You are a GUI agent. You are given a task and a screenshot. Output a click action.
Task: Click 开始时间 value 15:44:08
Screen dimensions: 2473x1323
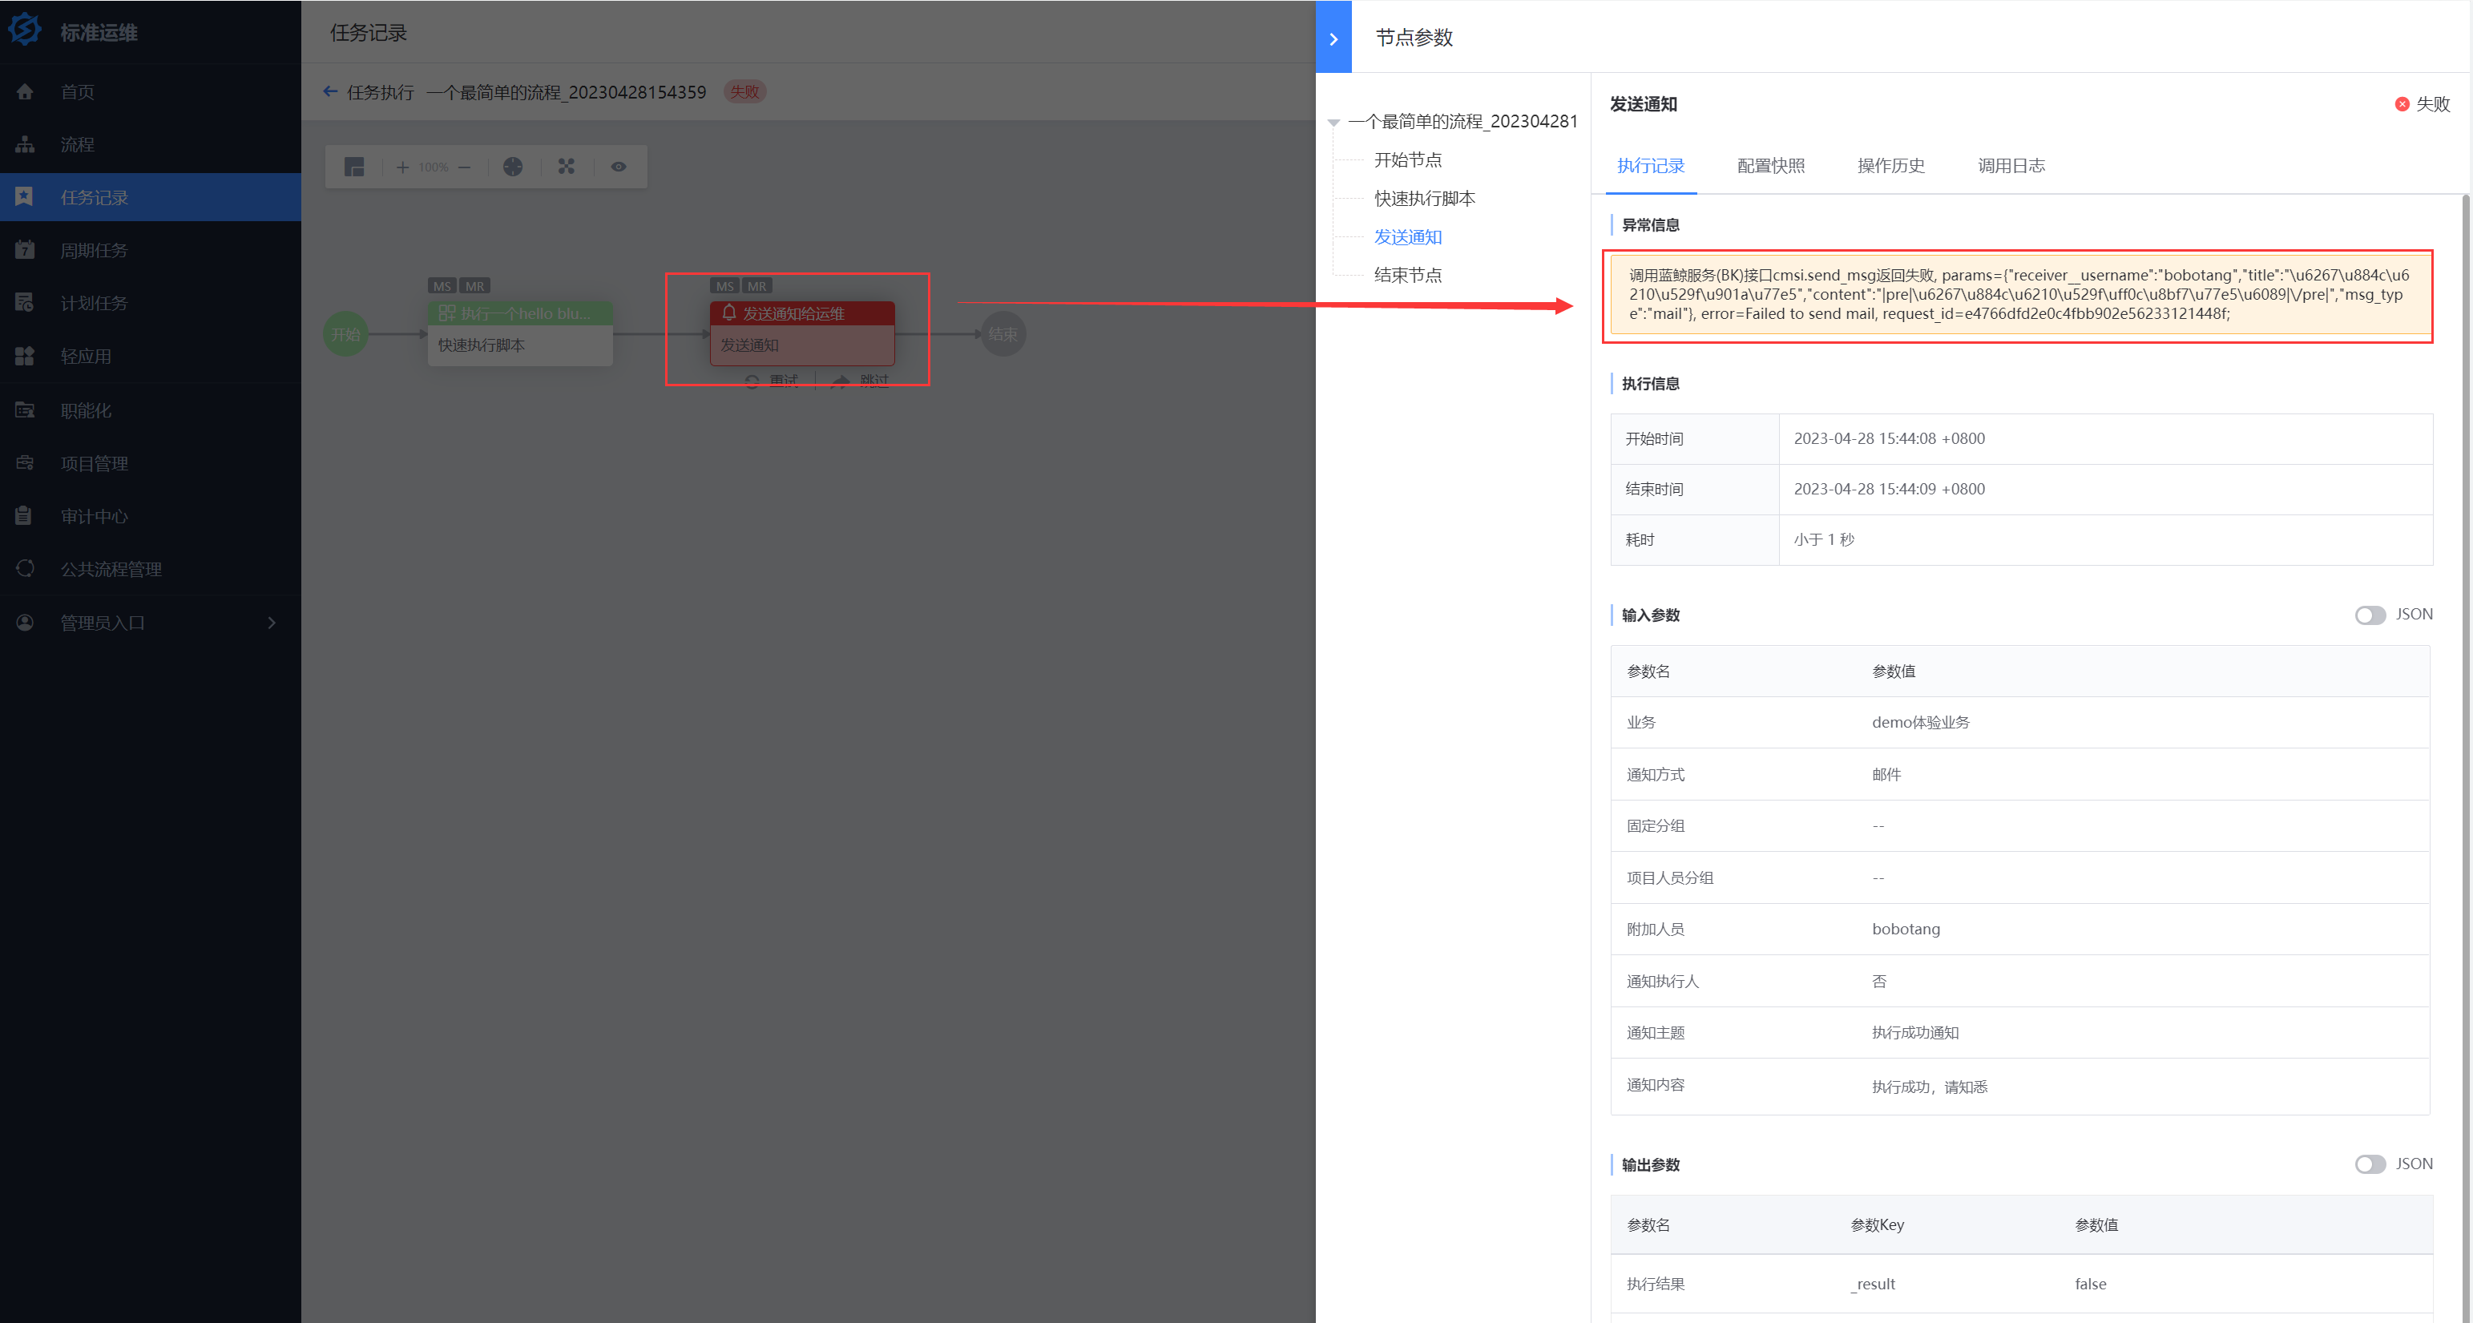1890,438
